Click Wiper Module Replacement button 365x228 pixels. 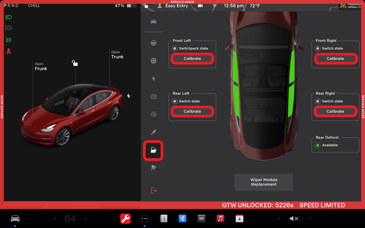264,182
